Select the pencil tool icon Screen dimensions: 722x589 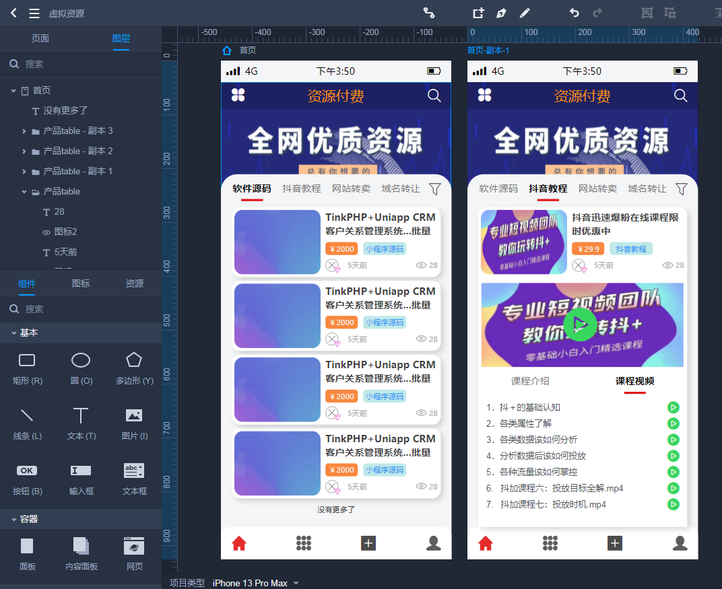(525, 13)
